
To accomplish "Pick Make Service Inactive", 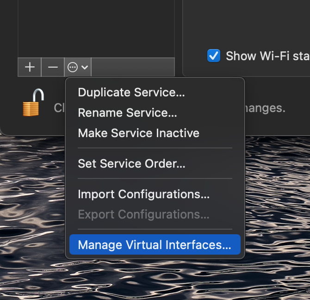I will [x=138, y=133].
